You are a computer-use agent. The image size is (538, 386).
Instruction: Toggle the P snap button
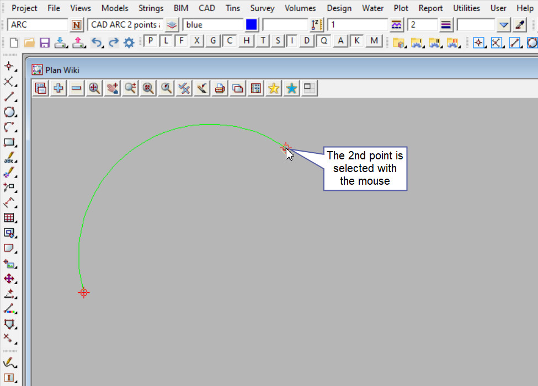coord(150,41)
